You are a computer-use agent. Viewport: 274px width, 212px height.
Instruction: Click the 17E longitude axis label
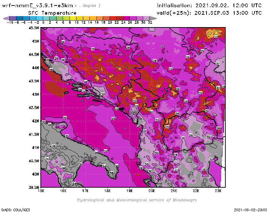pyautogui.click(x=85, y=191)
